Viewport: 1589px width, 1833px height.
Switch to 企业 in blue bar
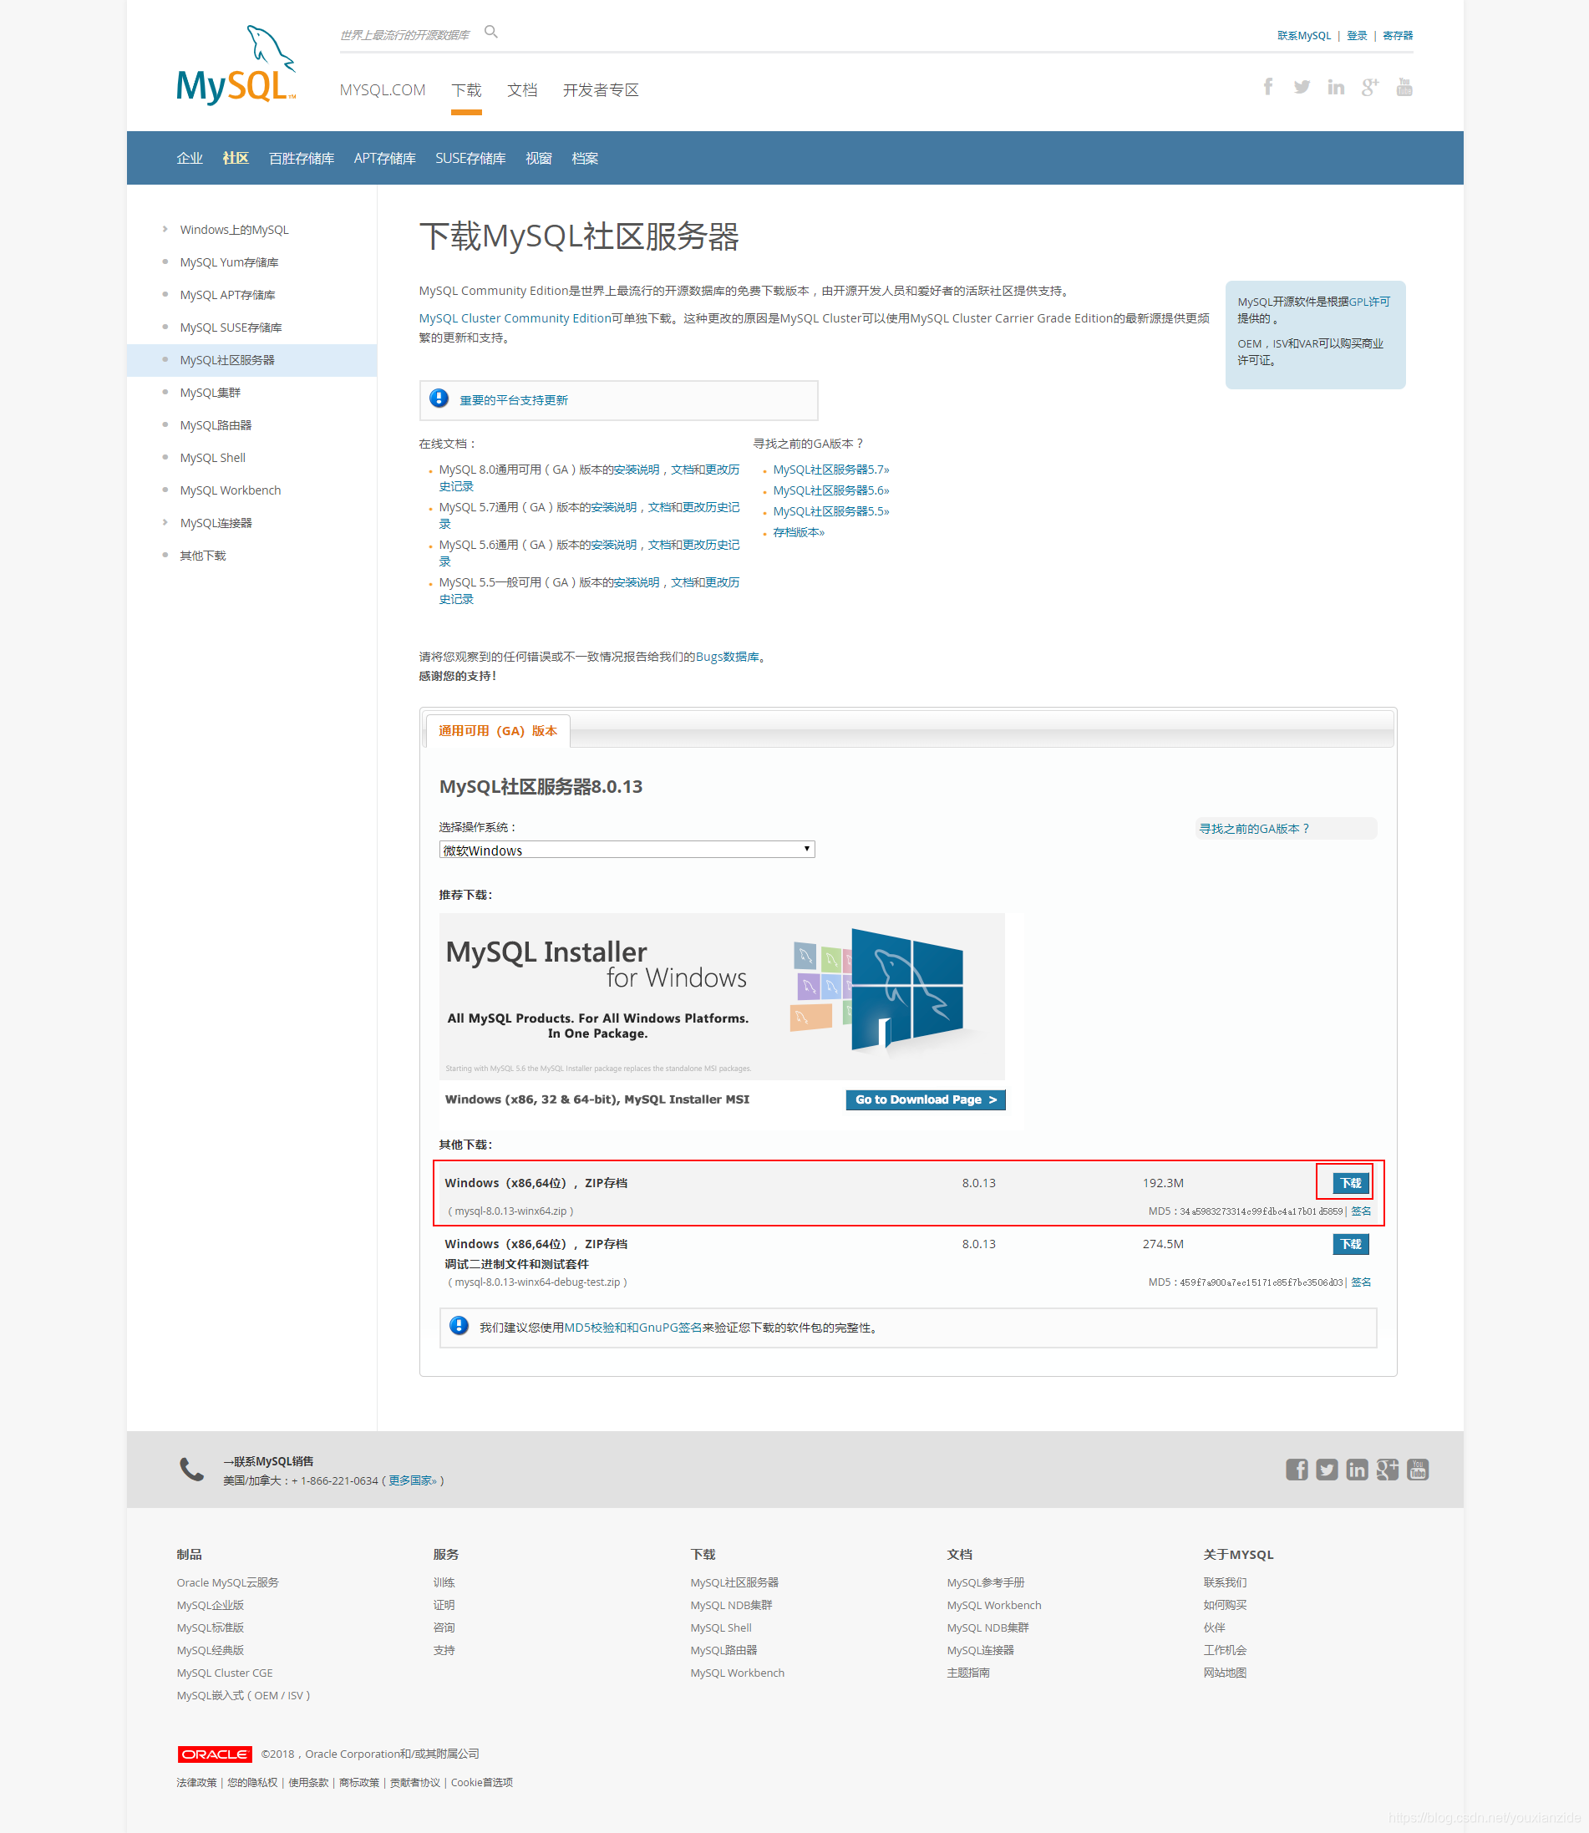coord(190,158)
